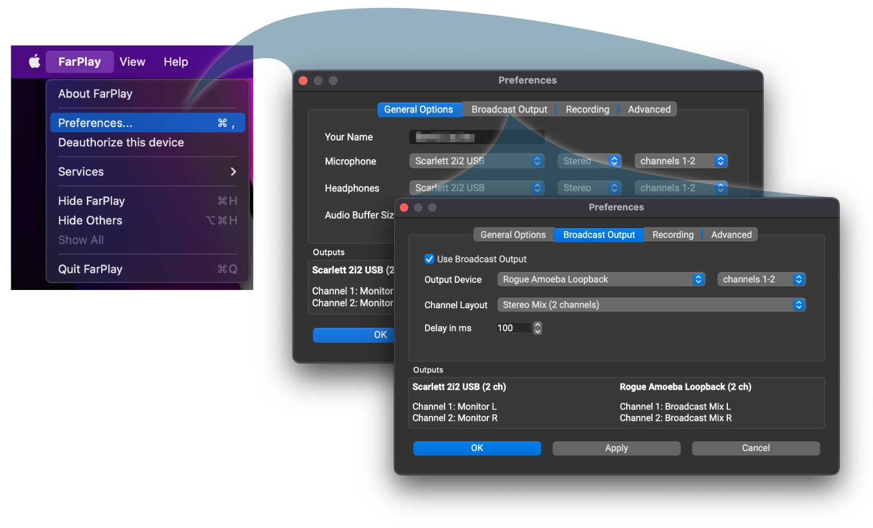Image resolution: width=873 pixels, height=528 pixels.
Task: Open the View menu
Action: tap(132, 62)
